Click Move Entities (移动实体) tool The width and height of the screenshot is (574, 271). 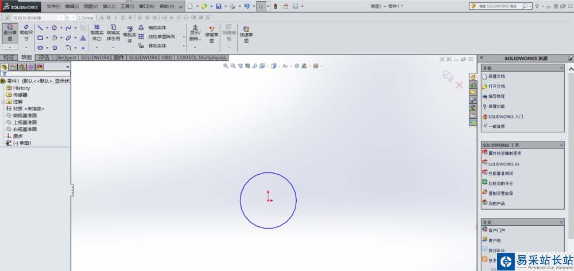coord(152,46)
